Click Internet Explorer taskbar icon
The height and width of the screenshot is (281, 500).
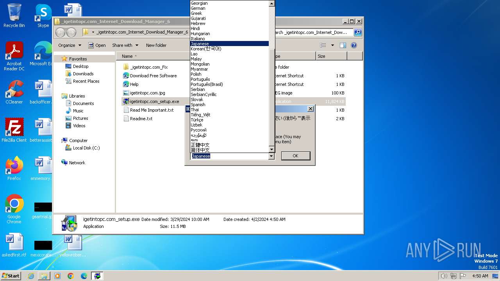pos(31,276)
